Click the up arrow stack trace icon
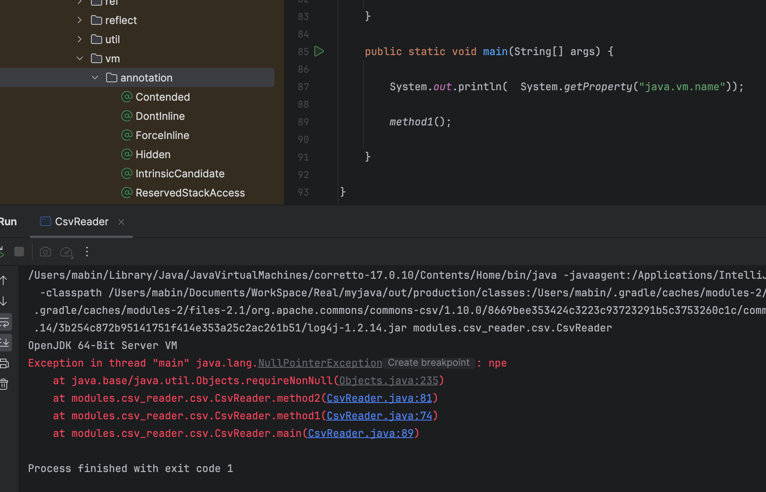The image size is (766, 492). click(4, 280)
